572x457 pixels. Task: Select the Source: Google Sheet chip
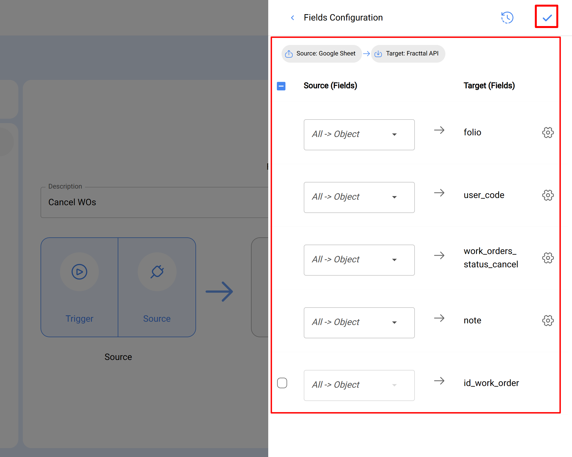pos(321,54)
